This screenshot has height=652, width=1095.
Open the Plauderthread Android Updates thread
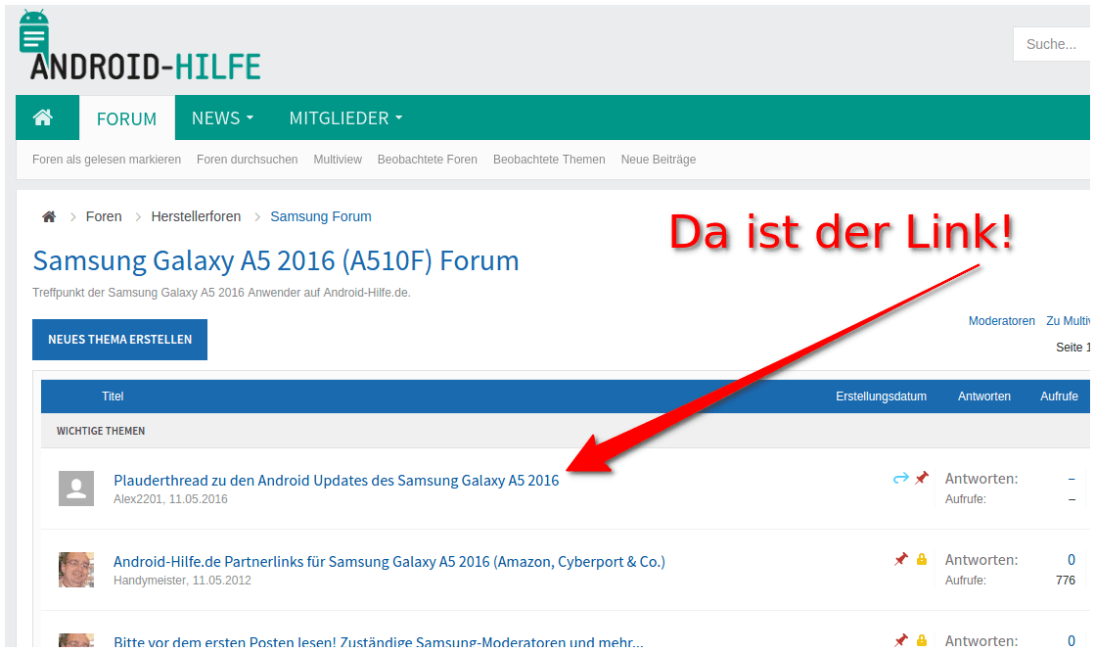[x=336, y=480]
